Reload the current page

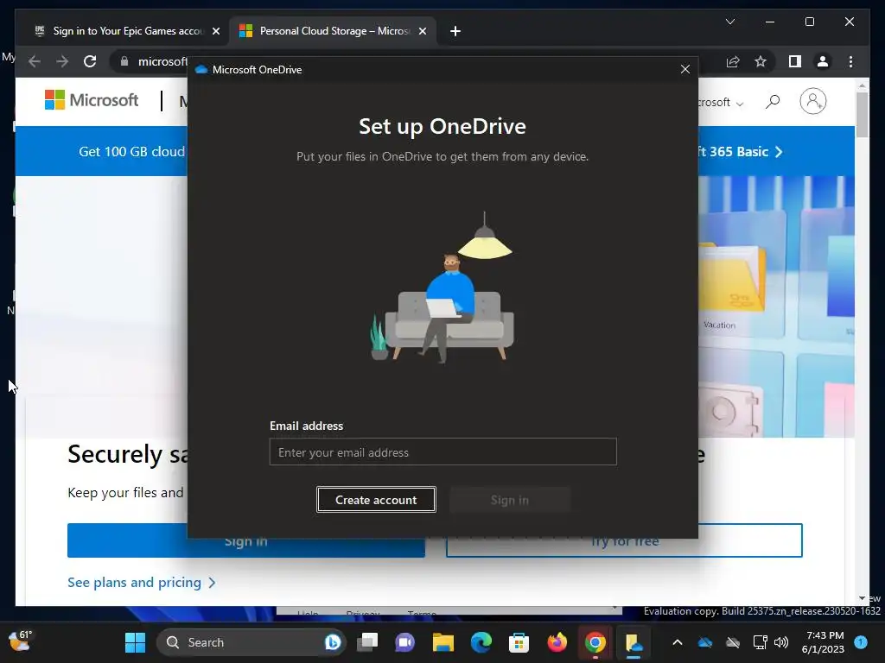(90, 61)
